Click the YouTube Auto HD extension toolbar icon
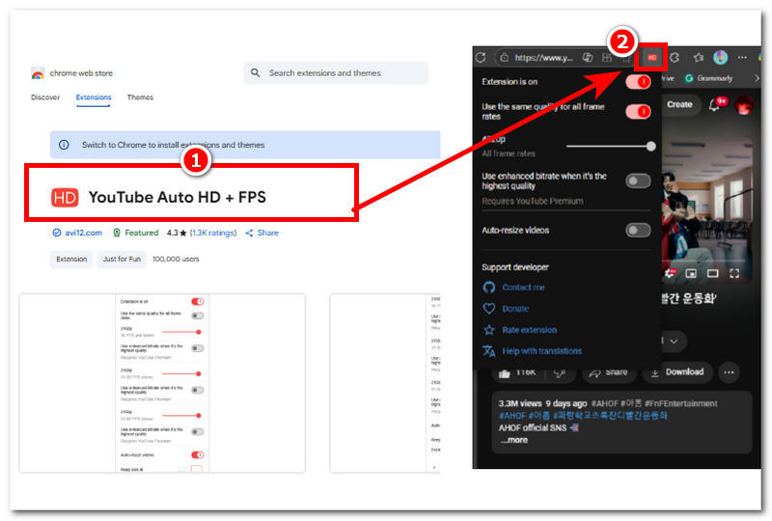 [x=651, y=58]
